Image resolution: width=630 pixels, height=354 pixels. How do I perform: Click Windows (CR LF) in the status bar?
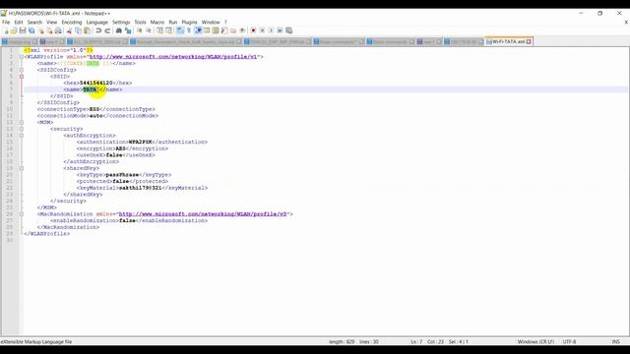point(535,342)
